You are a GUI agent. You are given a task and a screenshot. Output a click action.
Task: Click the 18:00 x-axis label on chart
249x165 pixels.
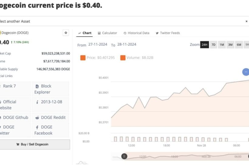[166, 145]
